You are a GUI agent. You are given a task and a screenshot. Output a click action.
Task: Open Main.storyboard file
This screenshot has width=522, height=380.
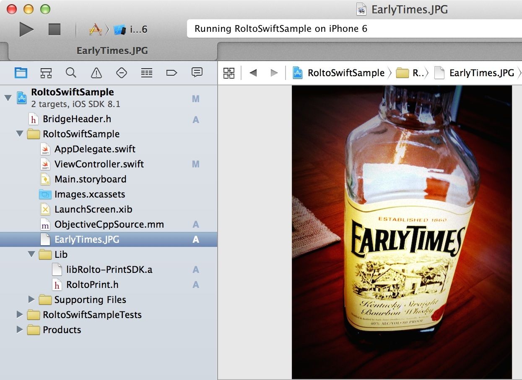[x=109, y=179]
